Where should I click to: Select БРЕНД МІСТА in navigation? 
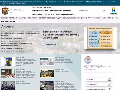point(113,18)
